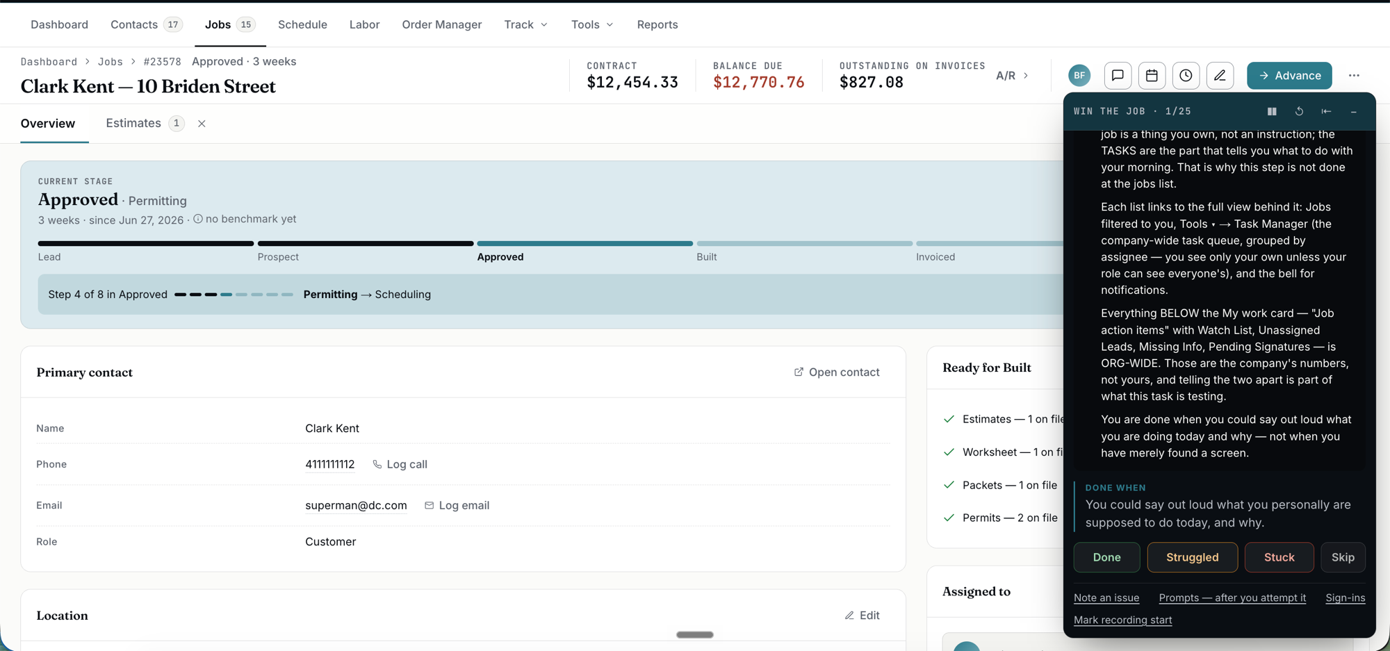This screenshot has height=651, width=1390.
Task: Collapse guide panel to the side
Action: pos(1326,111)
